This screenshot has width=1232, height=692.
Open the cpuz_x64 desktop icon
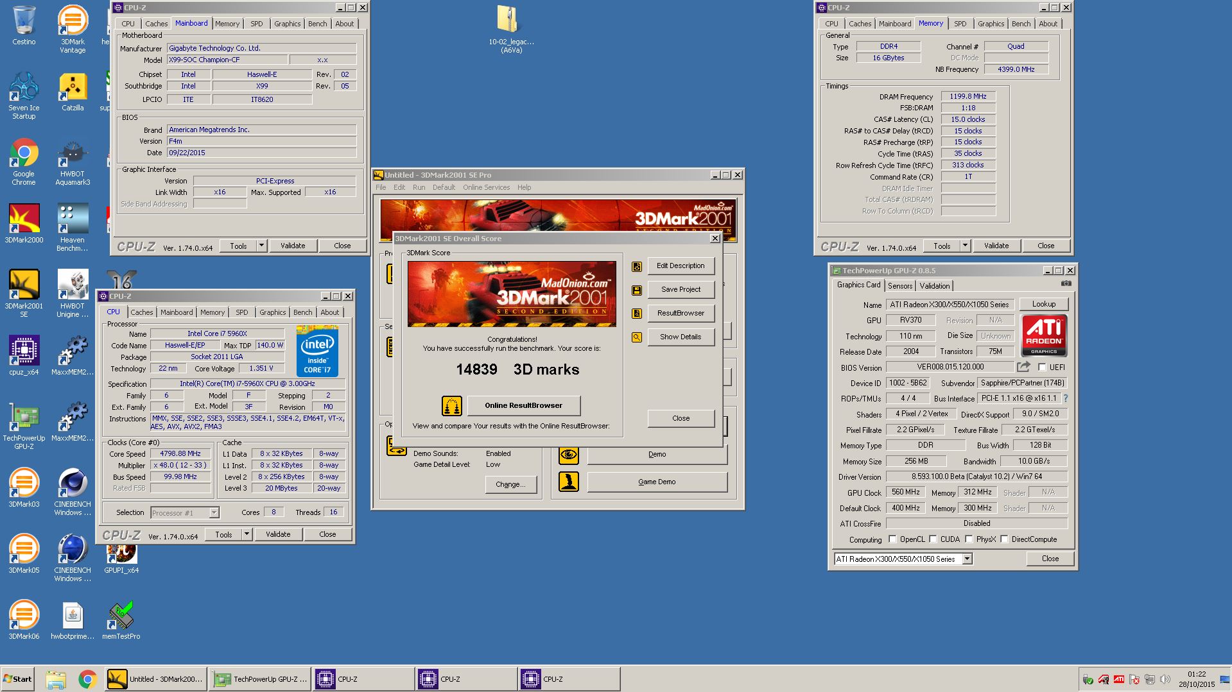[x=24, y=356]
